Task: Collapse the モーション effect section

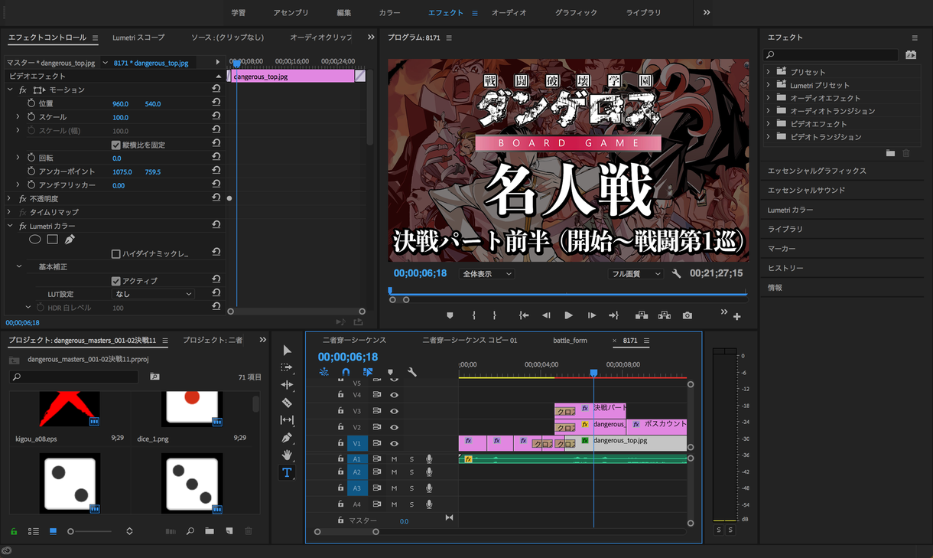Action: [x=10, y=90]
